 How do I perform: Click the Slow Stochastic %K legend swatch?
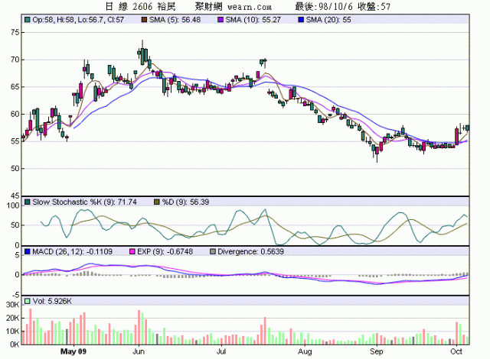click(28, 202)
